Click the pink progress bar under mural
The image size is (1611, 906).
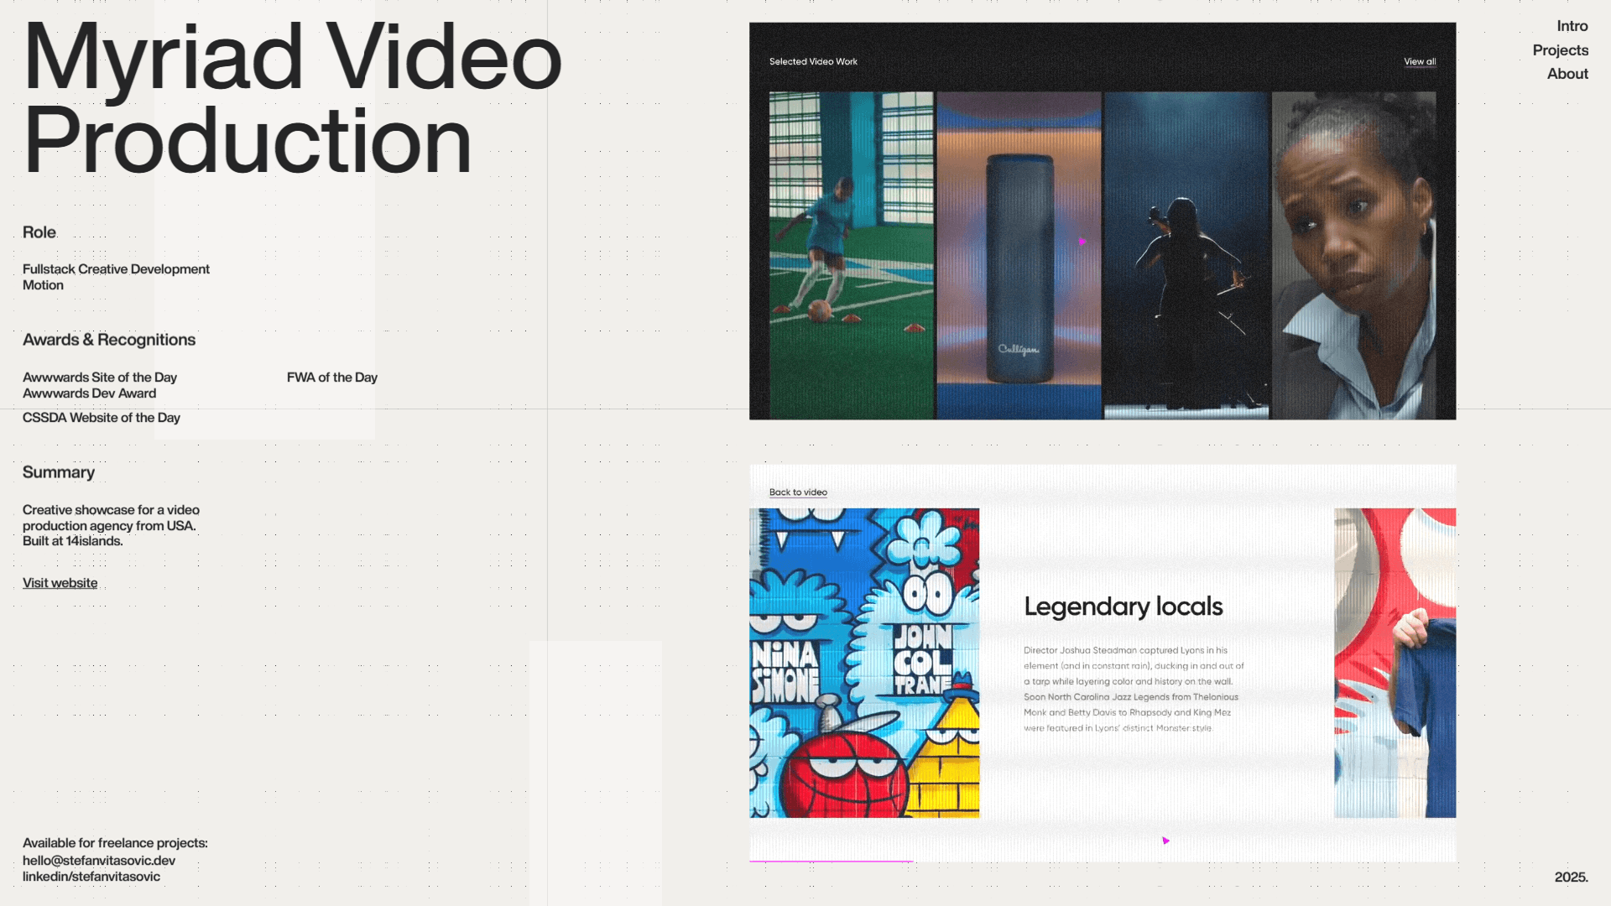pyautogui.click(x=831, y=861)
